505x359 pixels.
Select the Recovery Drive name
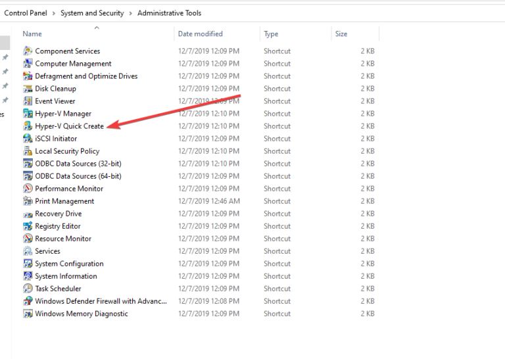pos(59,214)
